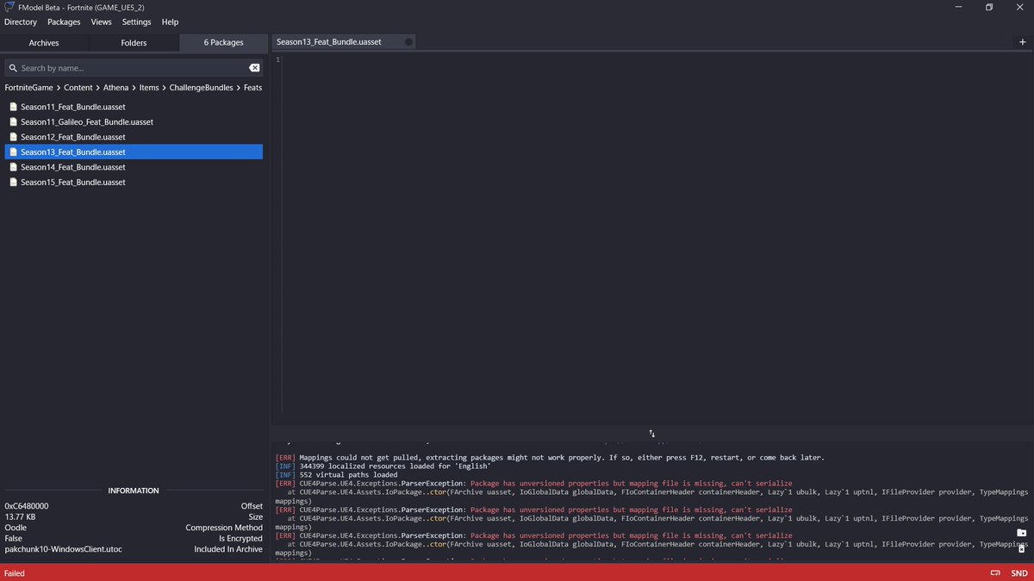1034x581 pixels.
Task: Open output folder icon above the status bar
Action: (x=1022, y=533)
